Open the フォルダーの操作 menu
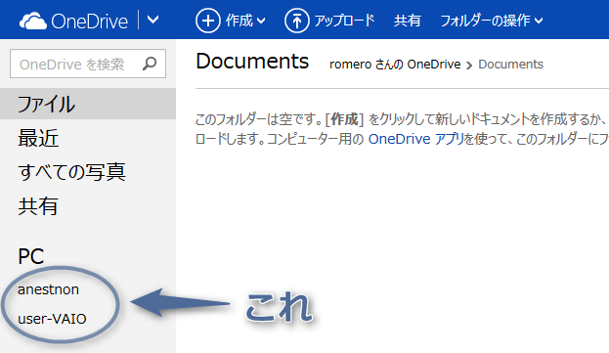This screenshot has height=353, width=609. [492, 21]
